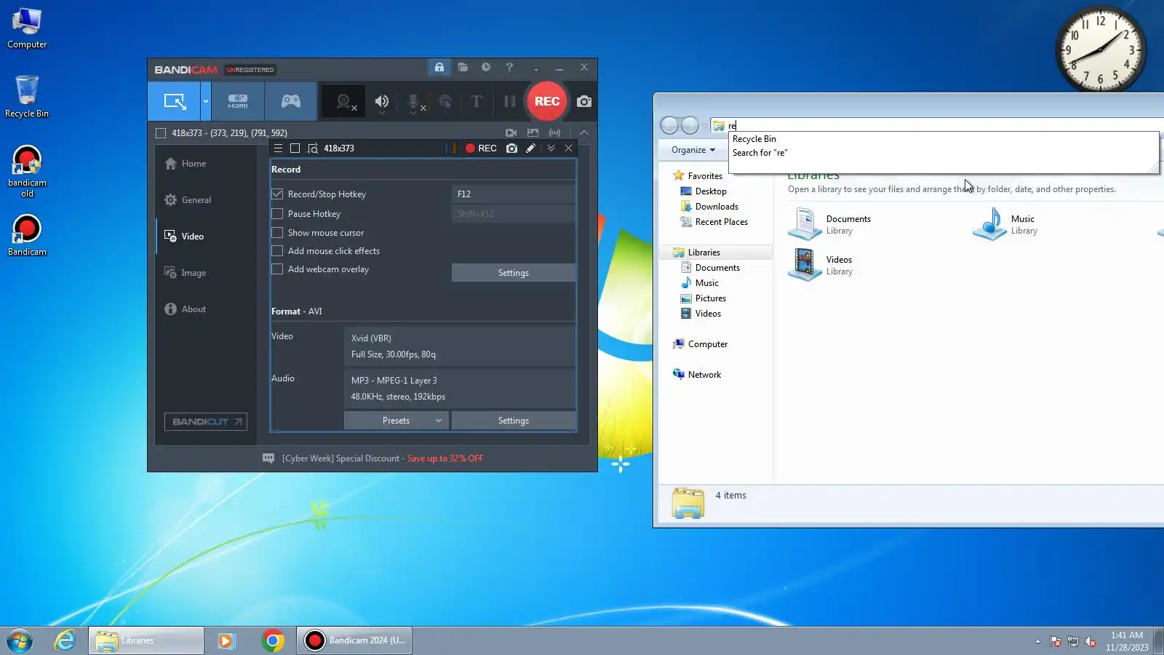
Task: Select Network in Explorer navigation pane
Action: coord(704,375)
